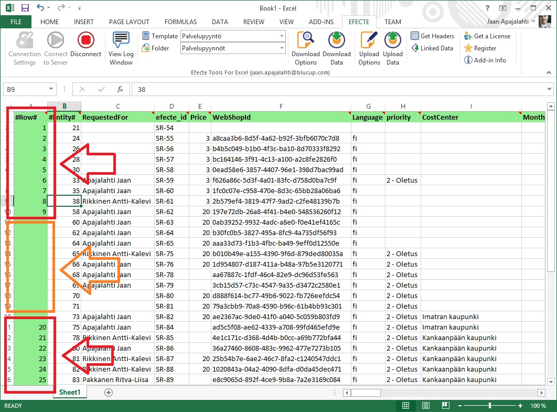Click Get Headers
The image size is (557, 412).
433,36
